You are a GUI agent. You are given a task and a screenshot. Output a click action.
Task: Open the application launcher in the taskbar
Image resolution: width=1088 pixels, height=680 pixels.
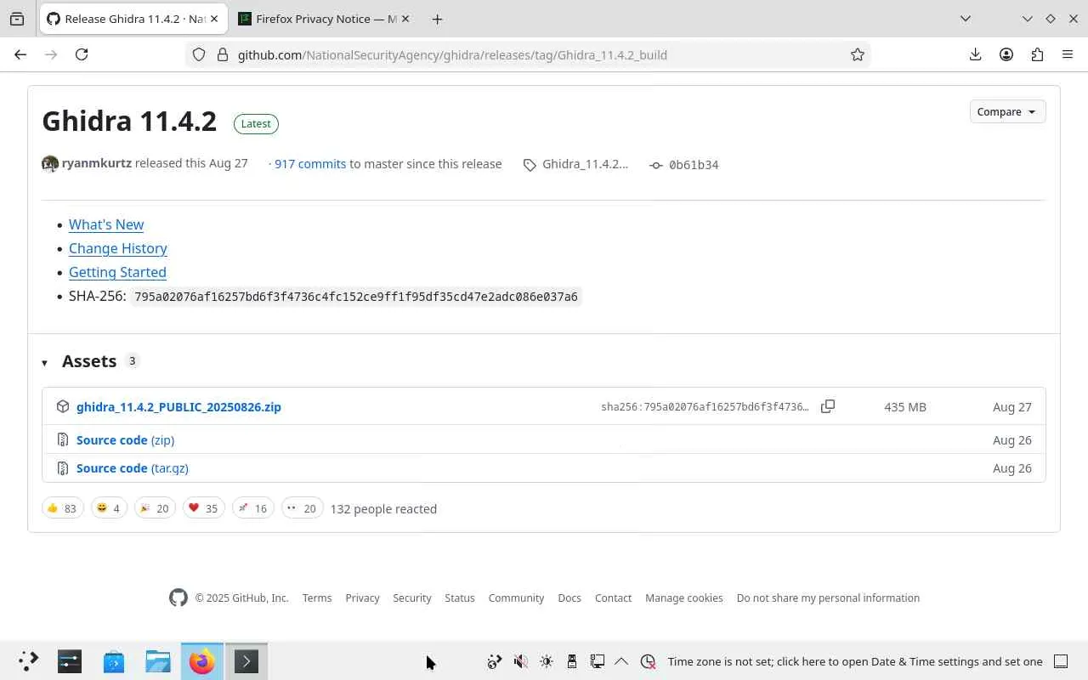coord(28,661)
